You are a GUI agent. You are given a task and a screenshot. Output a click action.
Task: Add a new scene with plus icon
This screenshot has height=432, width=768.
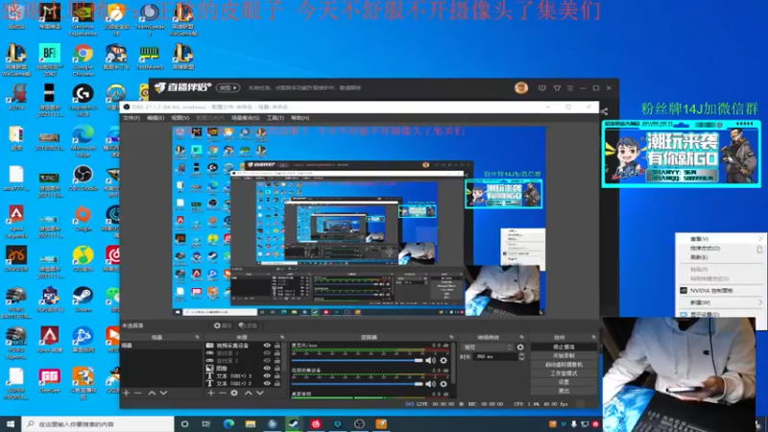(x=127, y=393)
